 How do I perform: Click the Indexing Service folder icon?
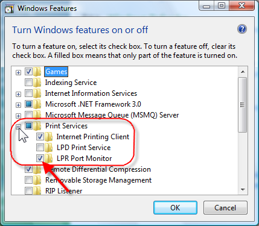coord(37,83)
